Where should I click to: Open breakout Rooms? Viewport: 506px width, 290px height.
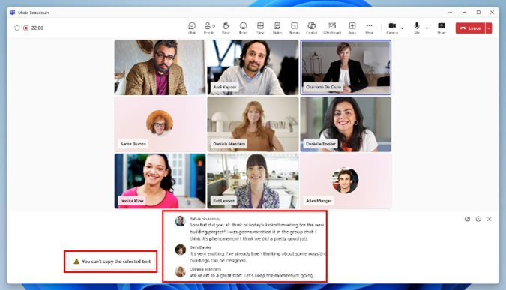(295, 28)
